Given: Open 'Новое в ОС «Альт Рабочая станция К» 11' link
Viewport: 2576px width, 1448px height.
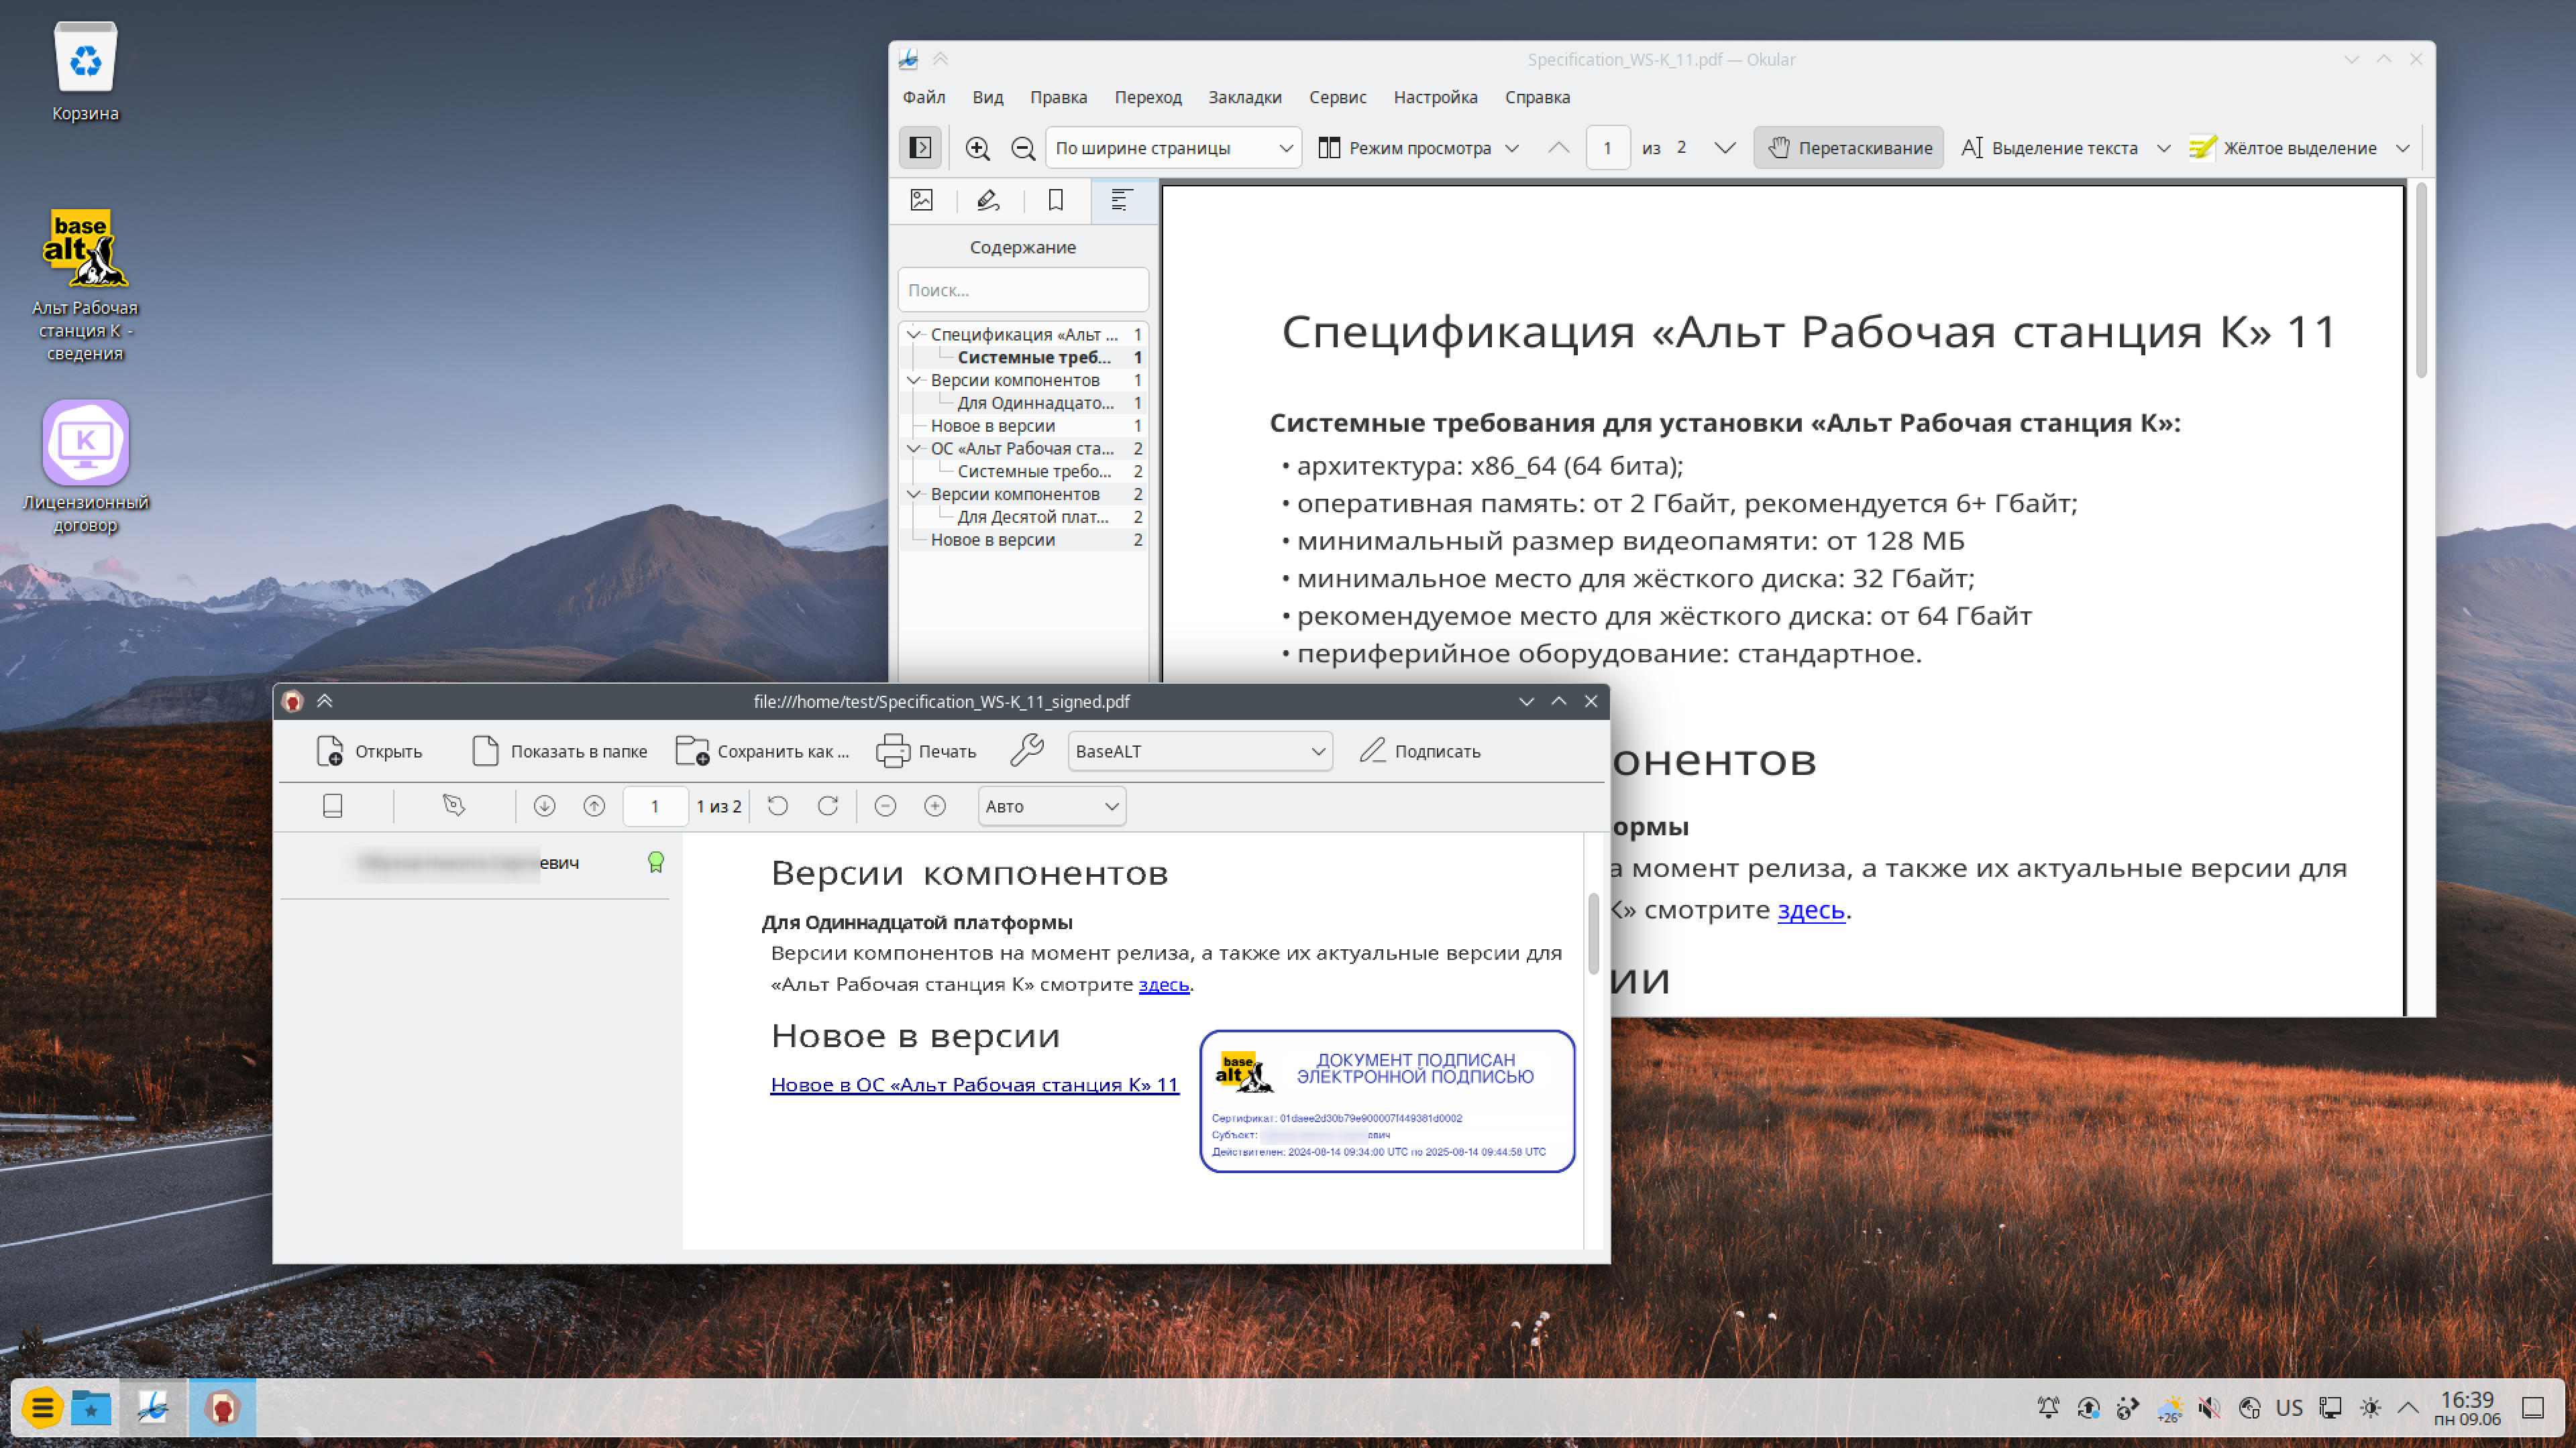Looking at the screenshot, I should pyautogui.click(x=975, y=1084).
